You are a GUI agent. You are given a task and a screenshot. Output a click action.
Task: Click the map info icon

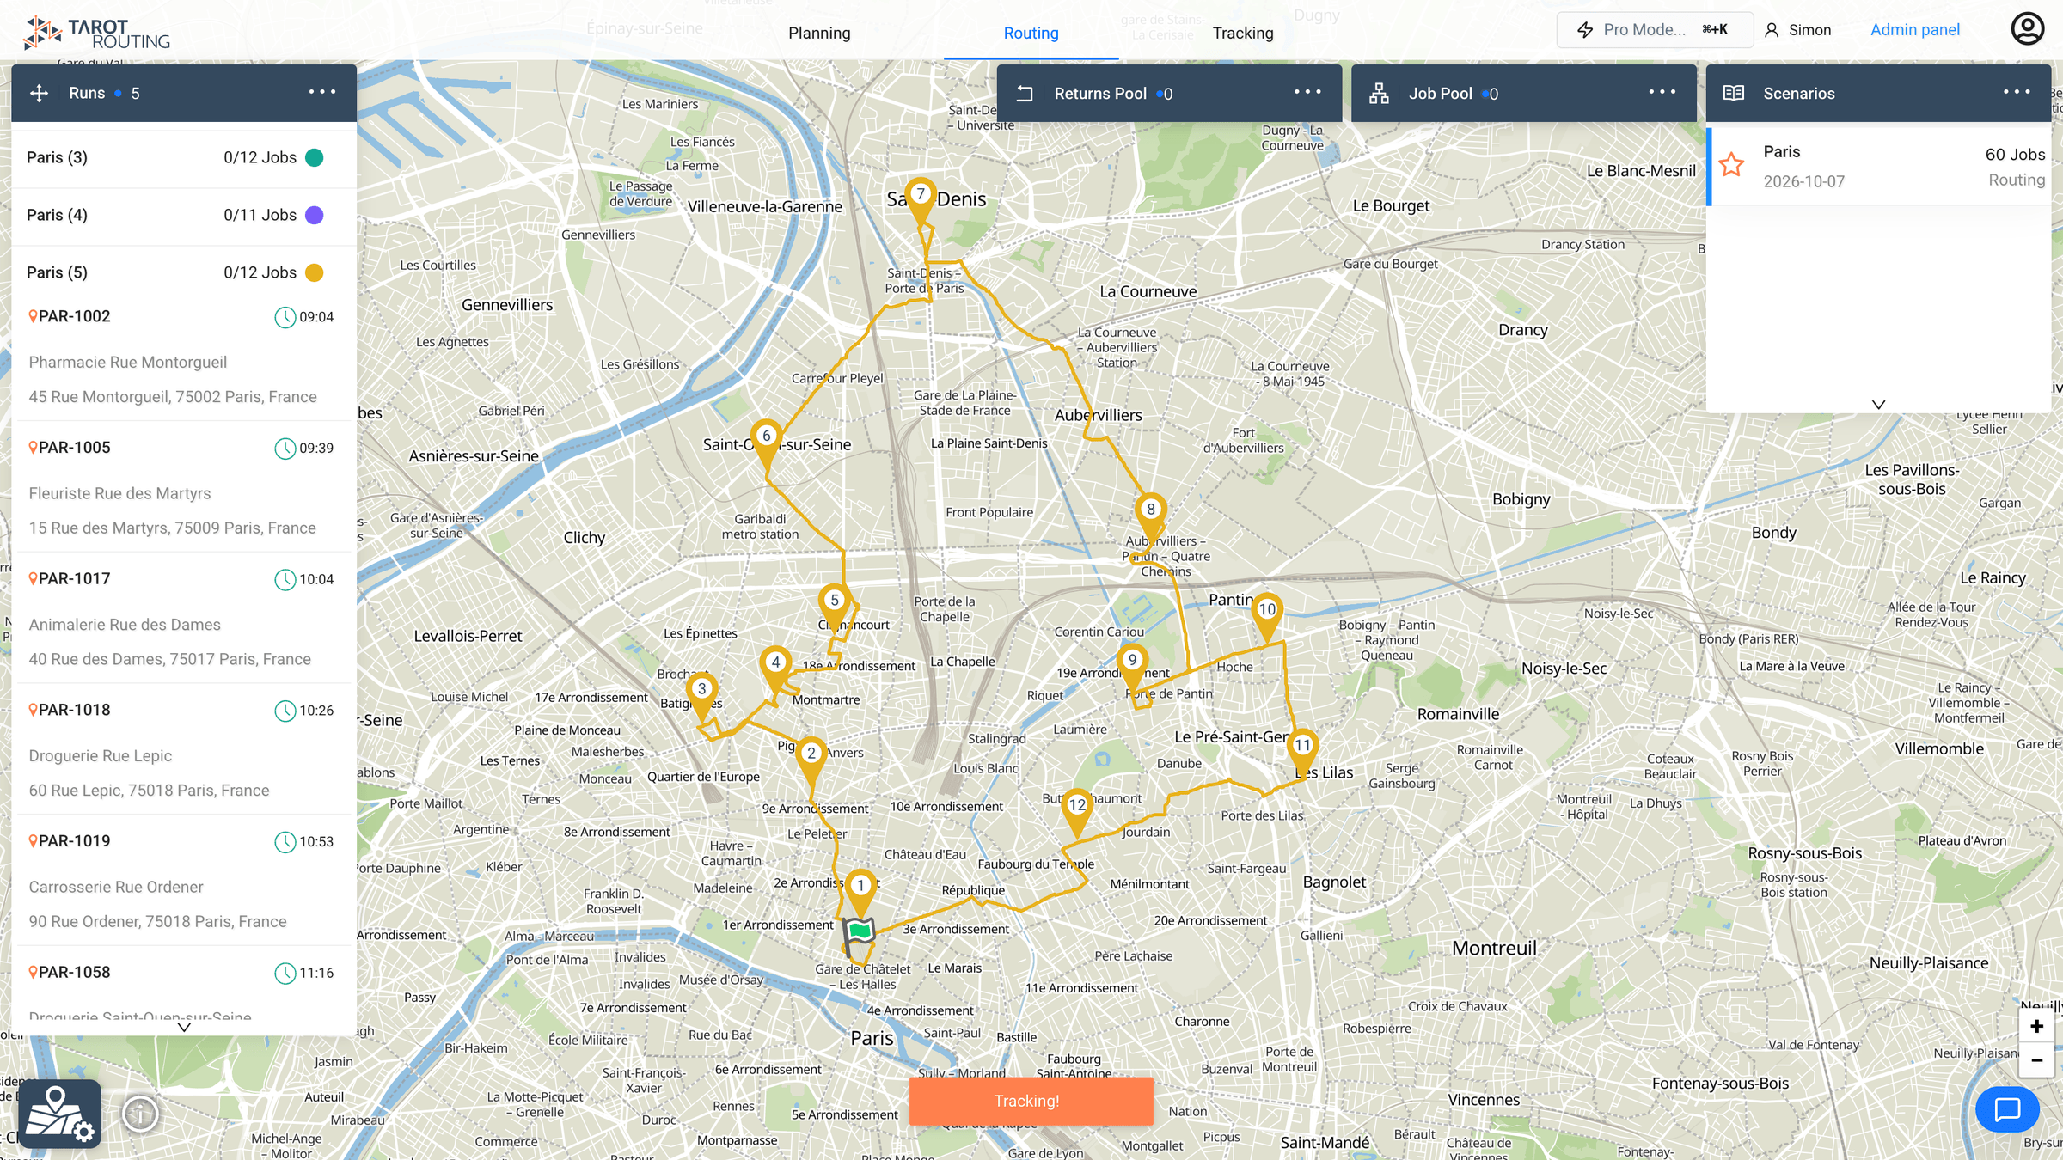140,1114
